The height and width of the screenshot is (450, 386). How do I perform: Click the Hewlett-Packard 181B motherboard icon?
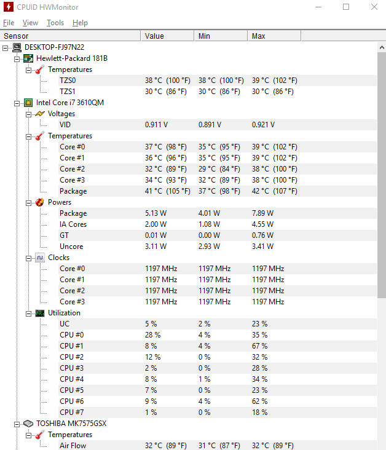[x=28, y=58]
